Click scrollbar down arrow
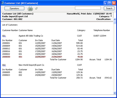 (115, 93)
